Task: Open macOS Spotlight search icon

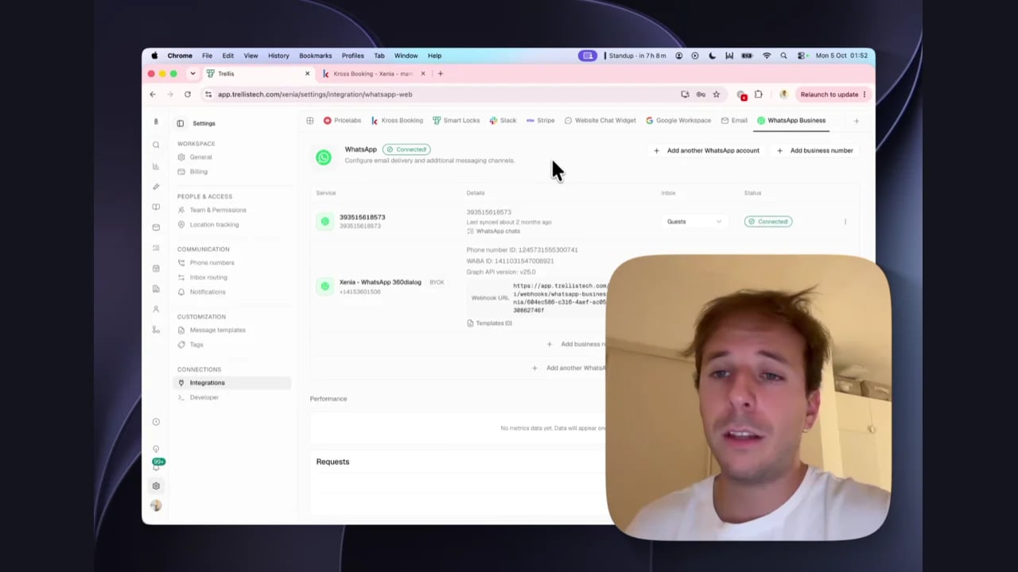Action: [x=783, y=56]
